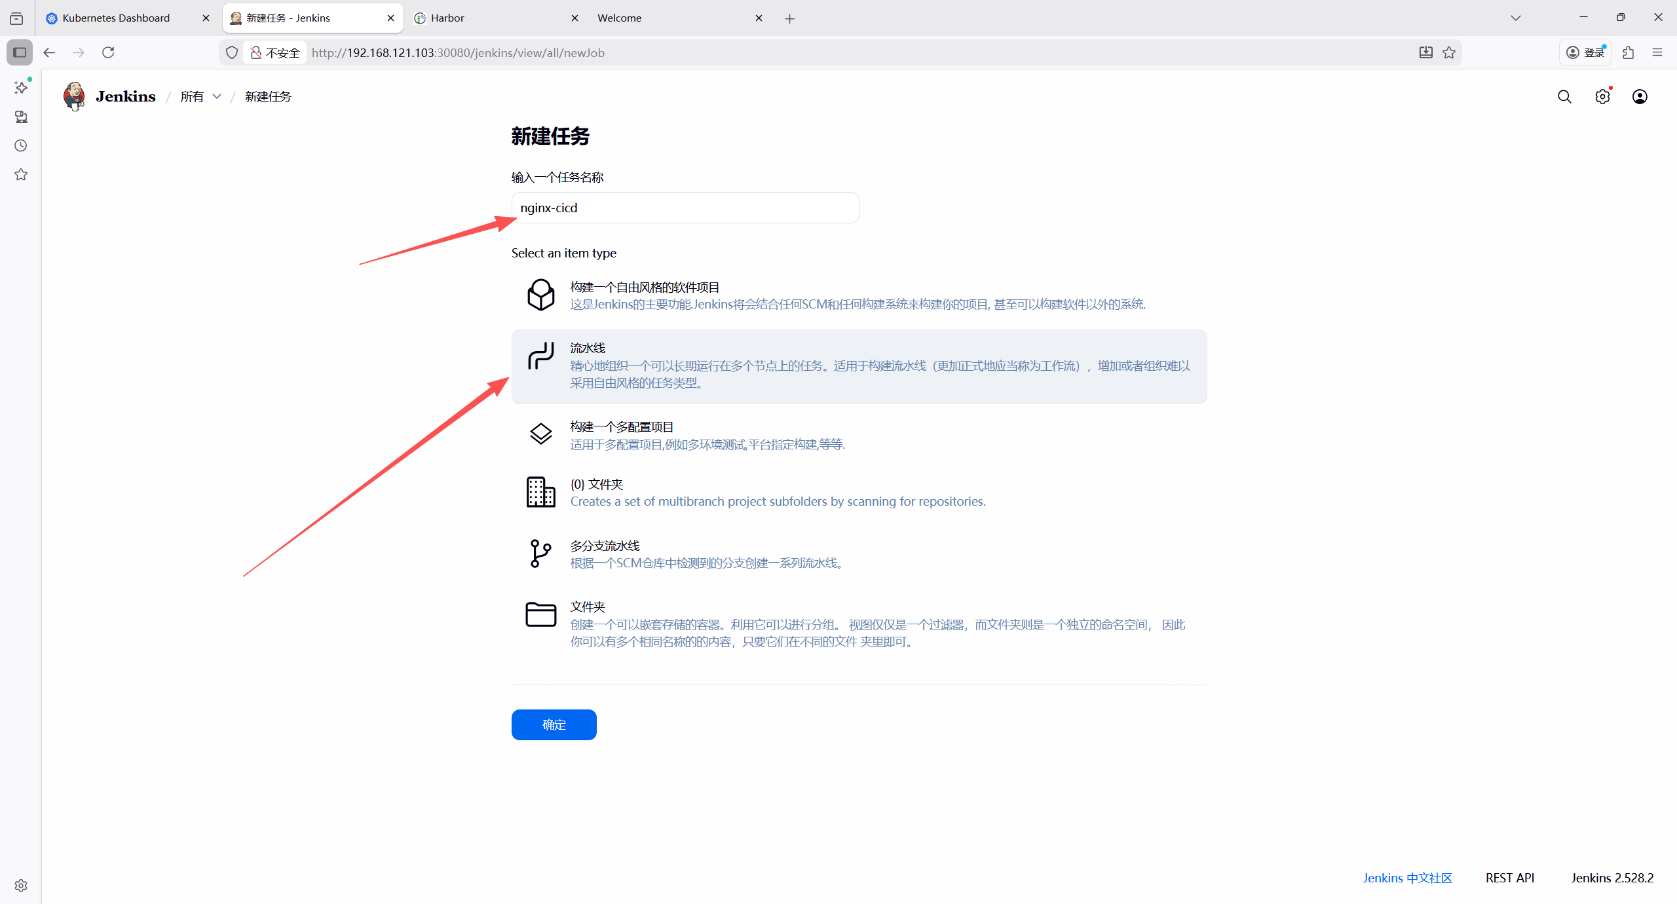
Task: Open the Jenkins 中文社区 link
Action: tap(1407, 878)
